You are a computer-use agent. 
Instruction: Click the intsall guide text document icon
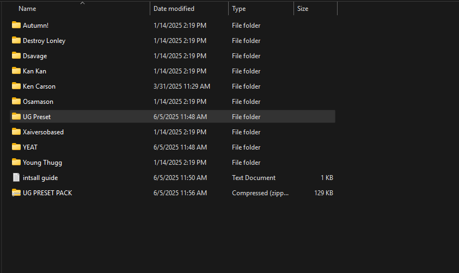pyautogui.click(x=16, y=177)
